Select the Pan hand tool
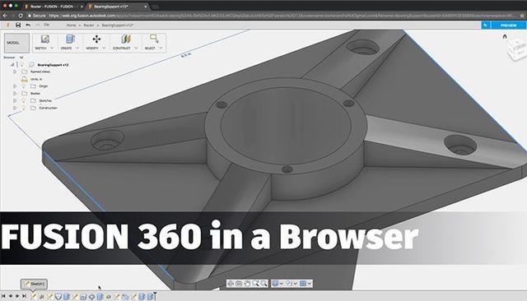The height and width of the screenshot is (301, 527). (x=247, y=284)
